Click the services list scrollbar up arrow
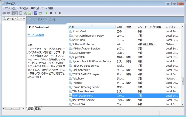186x117 pixels. coord(183,26)
